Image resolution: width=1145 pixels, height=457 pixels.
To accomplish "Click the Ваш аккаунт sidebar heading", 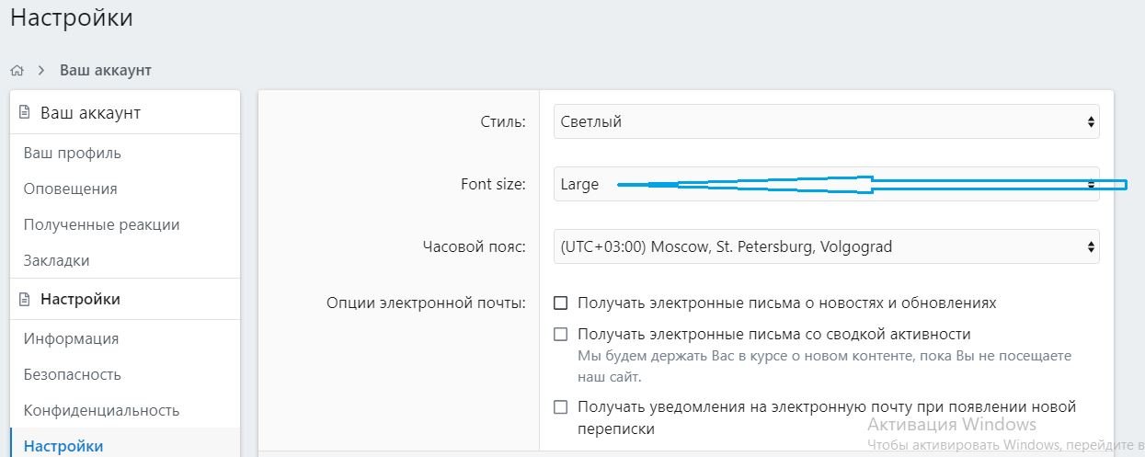I will point(90,113).
